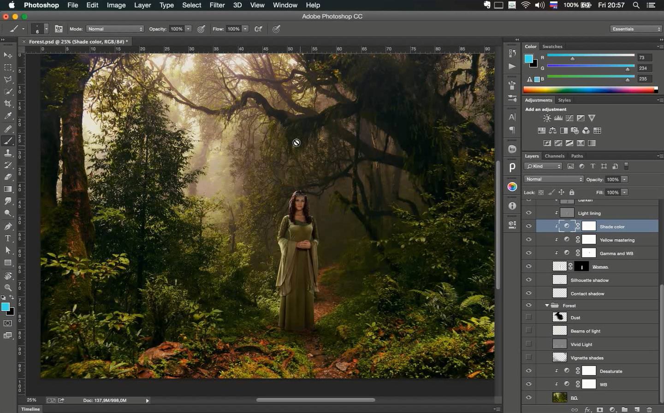Screen dimensions: 664x413
Task: Add a Levels adjustment
Action: pos(558,118)
